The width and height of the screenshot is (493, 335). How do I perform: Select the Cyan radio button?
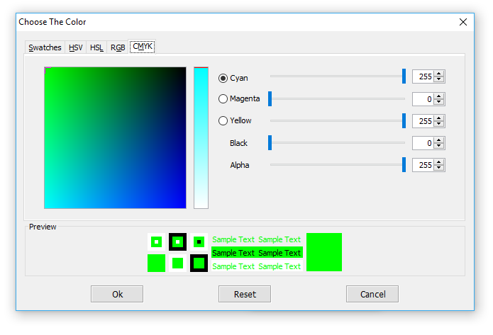pyautogui.click(x=223, y=78)
